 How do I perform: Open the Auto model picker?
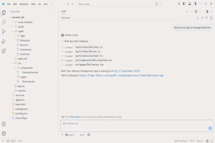[82, 135]
